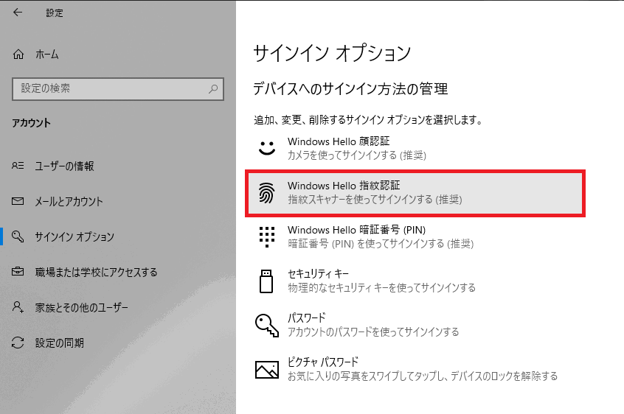Screen dimensions: 624x414
Task: Click the back arrow in Settings
Action: [18, 13]
